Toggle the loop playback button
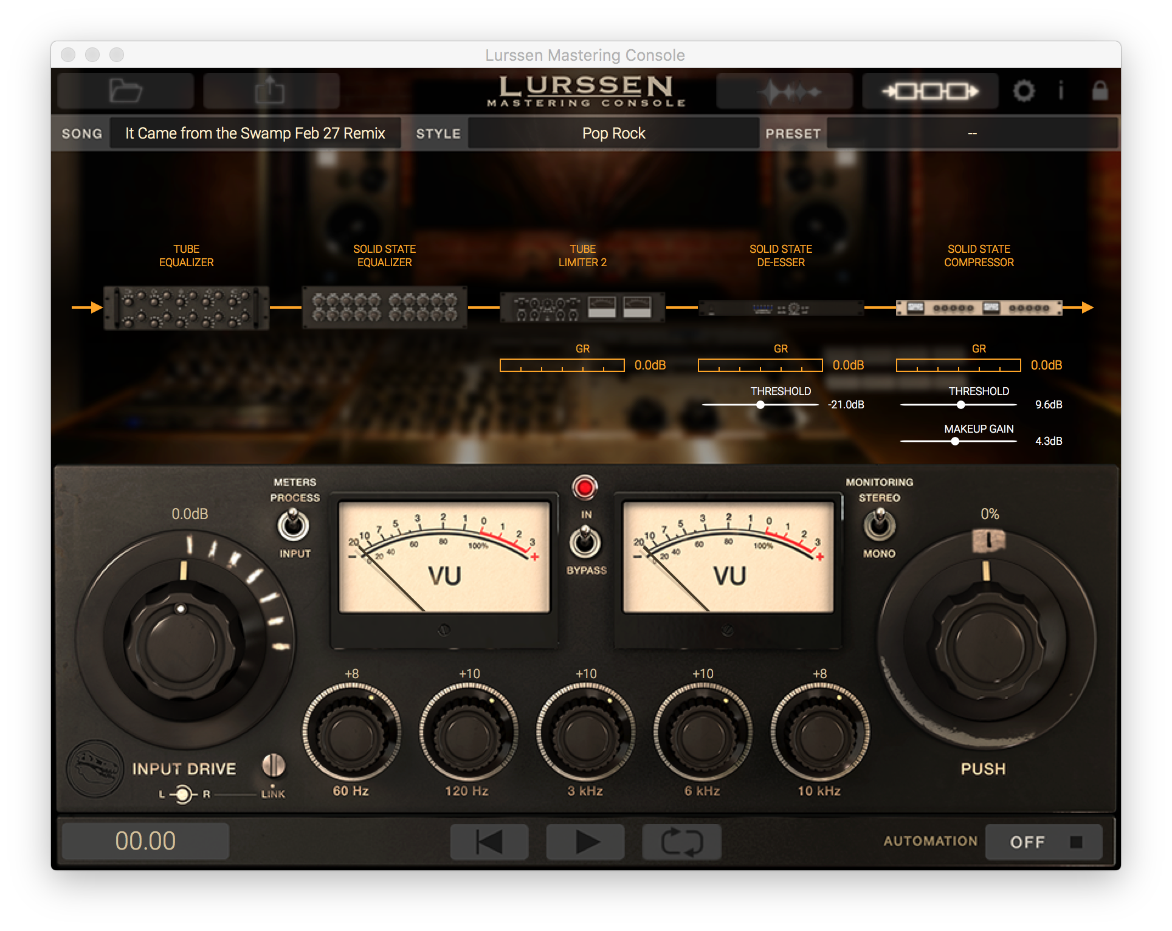 pos(681,842)
